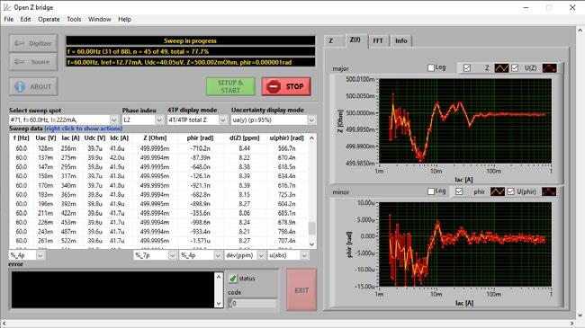
Task: Enable Log scale on major graph
Action: click(x=431, y=67)
